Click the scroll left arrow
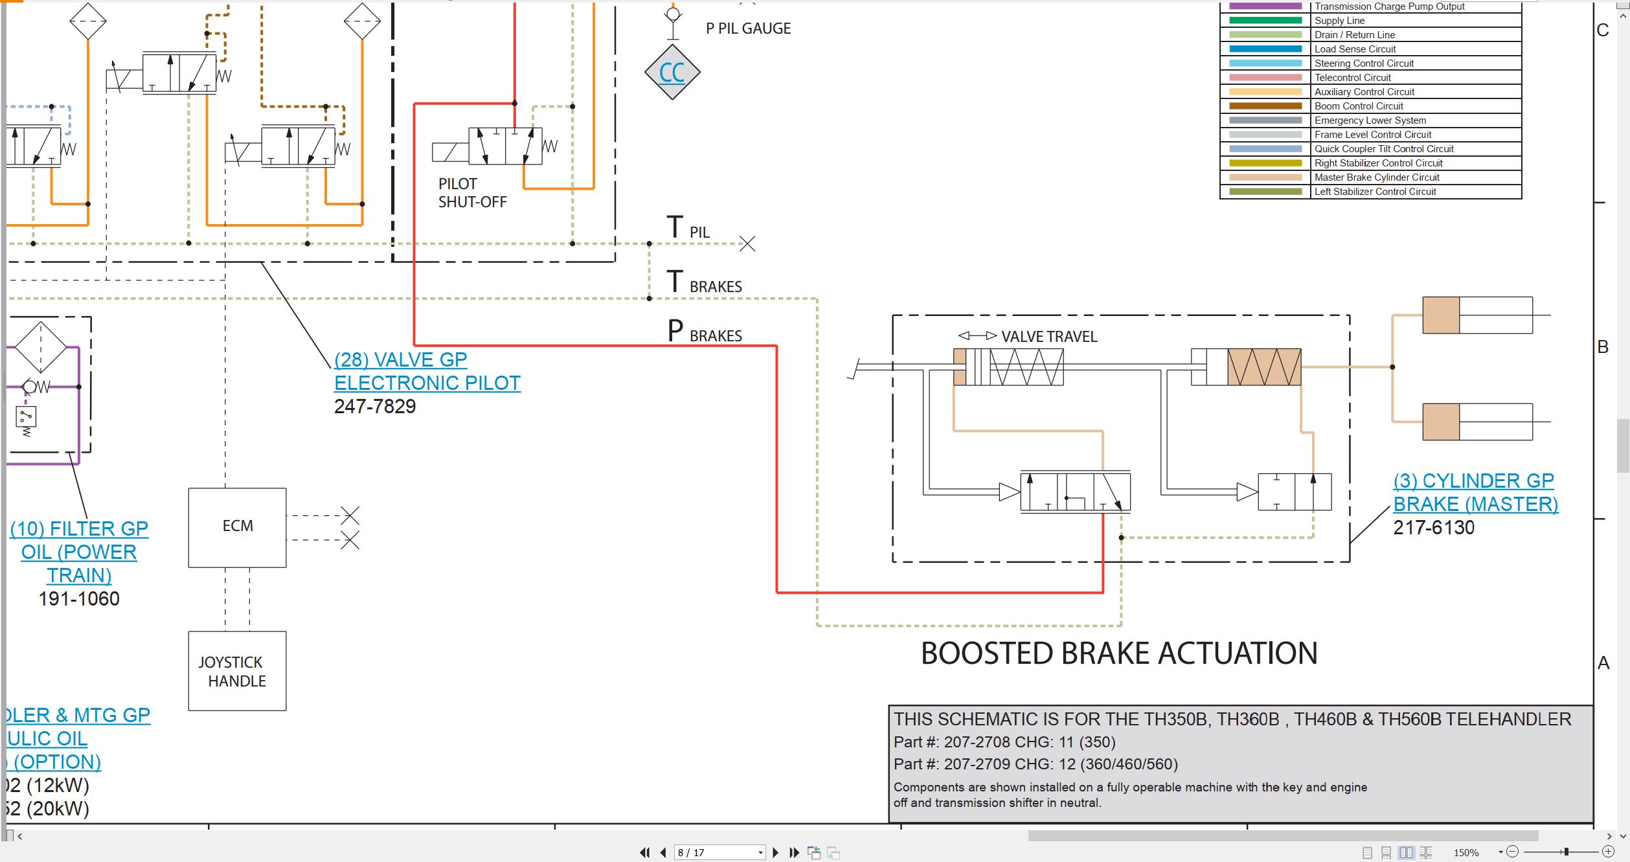Image resolution: width=1630 pixels, height=862 pixels. click(20, 836)
